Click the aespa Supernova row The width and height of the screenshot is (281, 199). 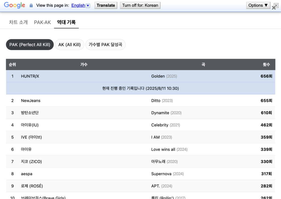140,174
